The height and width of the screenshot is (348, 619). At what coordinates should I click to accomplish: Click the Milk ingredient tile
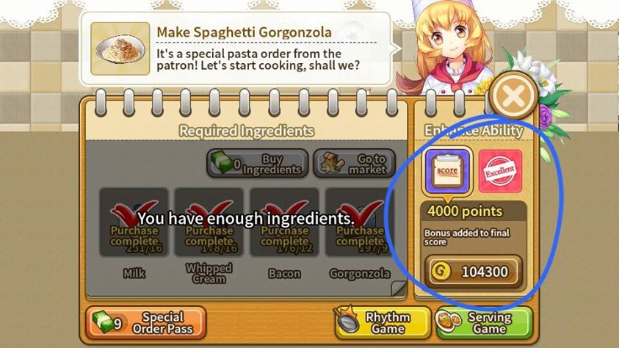point(134,222)
